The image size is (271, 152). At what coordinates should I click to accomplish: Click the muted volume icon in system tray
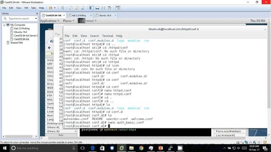click(x=239, y=148)
